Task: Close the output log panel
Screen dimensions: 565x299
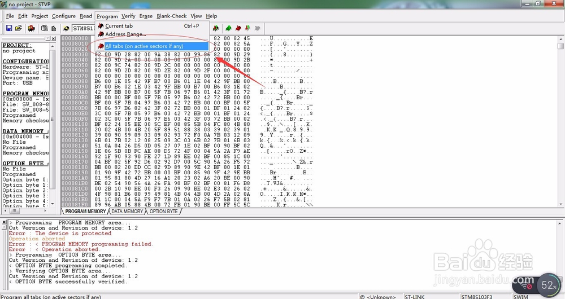Action: [x=4, y=222]
